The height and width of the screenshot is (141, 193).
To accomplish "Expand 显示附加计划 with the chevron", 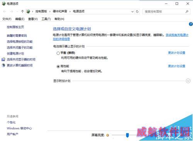I will (188, 81).
